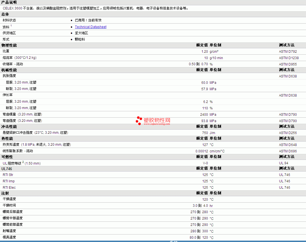Select the UL 阻燃等级 row label
Image resolution: width=306 pixels, height=242 pixels.
pyautogui.click(x=22, y=163)
